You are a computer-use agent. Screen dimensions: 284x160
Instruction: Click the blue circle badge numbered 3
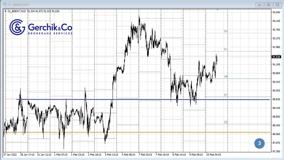[x=259, y=144]
